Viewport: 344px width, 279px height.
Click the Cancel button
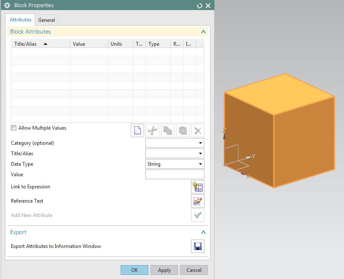click(x=194, y=270)
